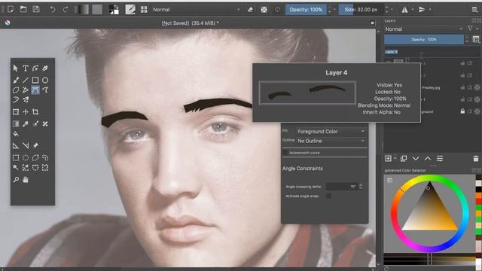Select the Assistant tool
Image resolution: width=482 pixels, height=271 pixels.
(x=16, y=145)
